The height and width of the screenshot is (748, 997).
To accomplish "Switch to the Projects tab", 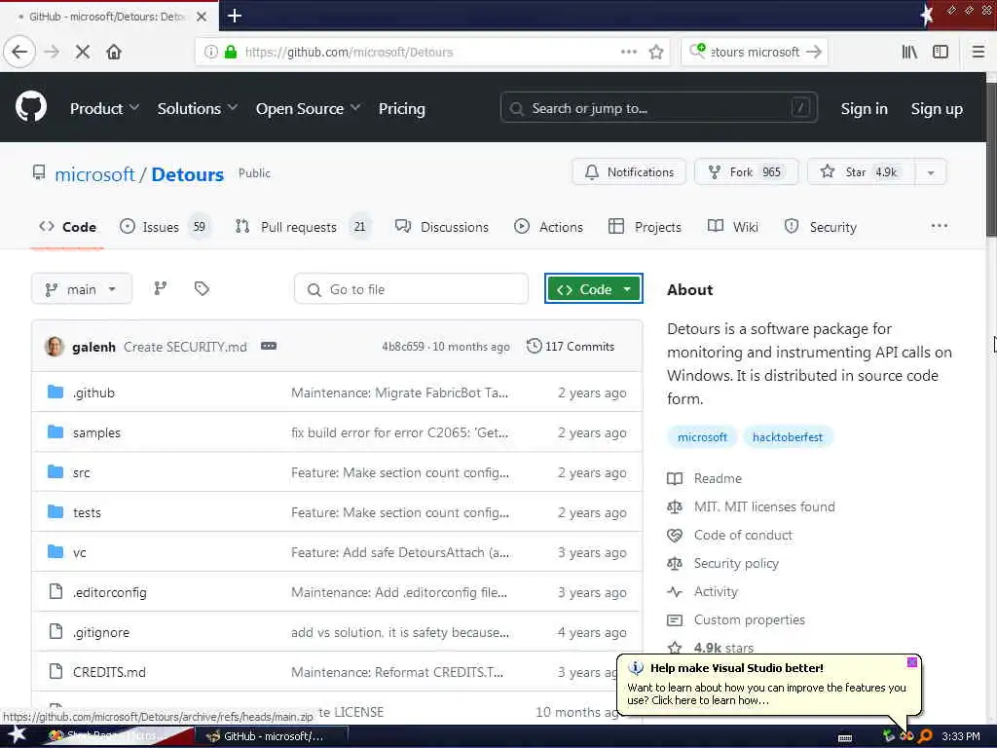I will pos(645,226).
